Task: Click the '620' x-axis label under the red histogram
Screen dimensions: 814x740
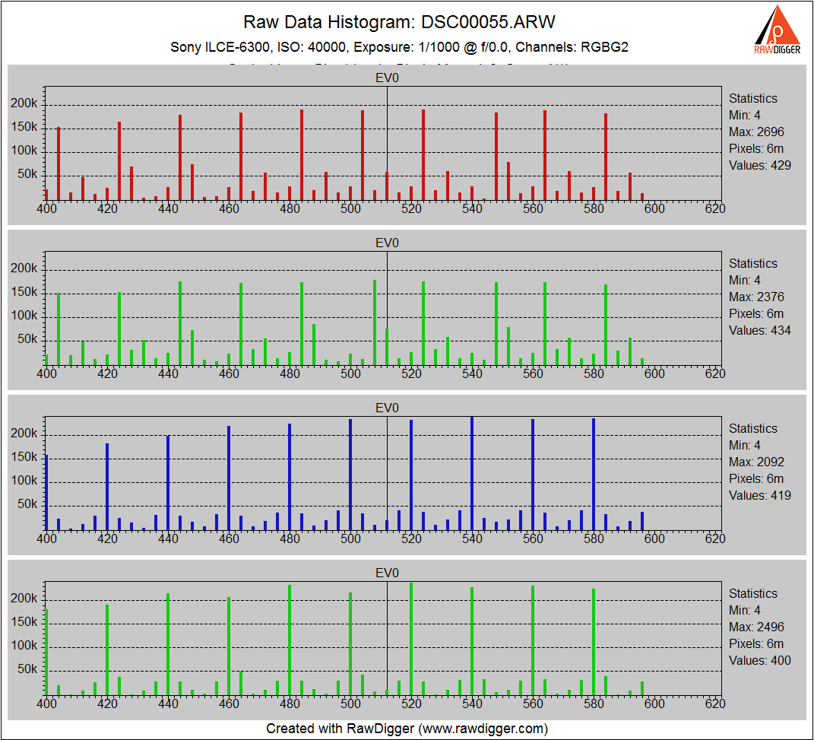Action: point(715,208)
